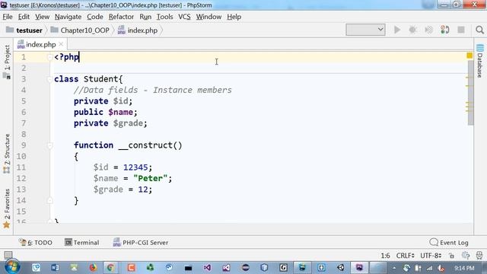Open the 1: Project tool window

click(x=7, y=62)
